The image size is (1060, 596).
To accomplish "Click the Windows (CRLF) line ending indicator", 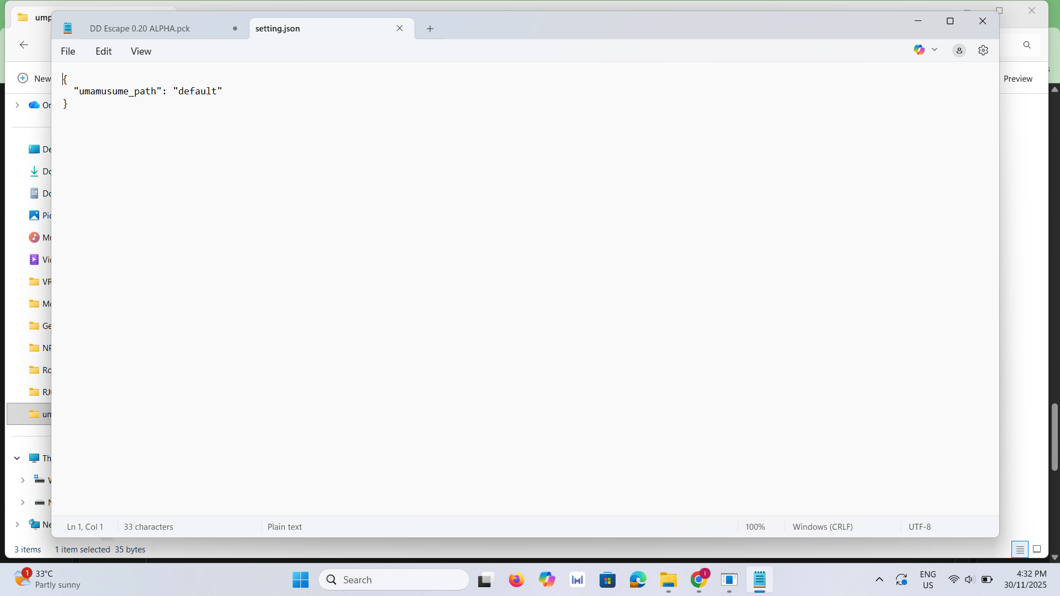I will (823, 527).
